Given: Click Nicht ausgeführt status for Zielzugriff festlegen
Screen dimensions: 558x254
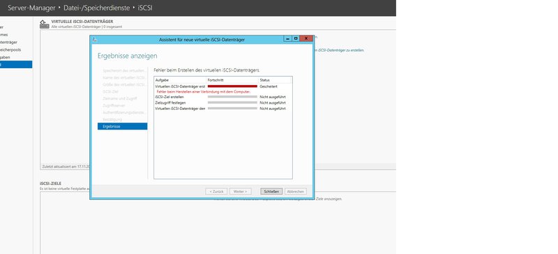Looking at the screenshot, I should click(273, 103).
